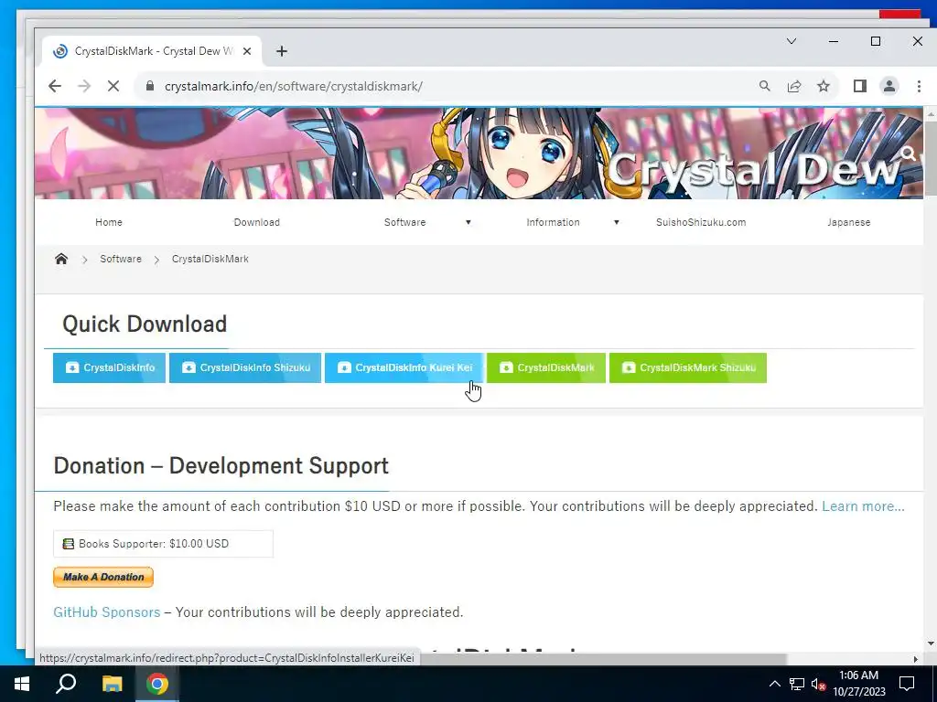Open a new browser tab
Image resolution: width=937 pixels, height=702 pixels.
point(282,51)
